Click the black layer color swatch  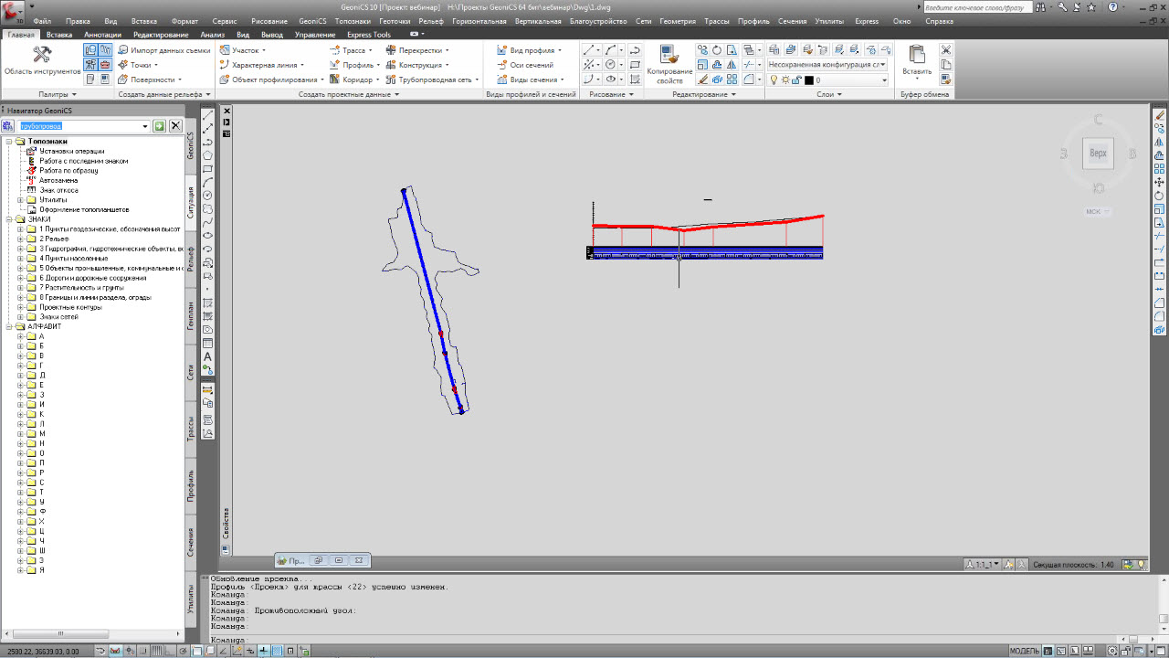click(x=808, y=80)
